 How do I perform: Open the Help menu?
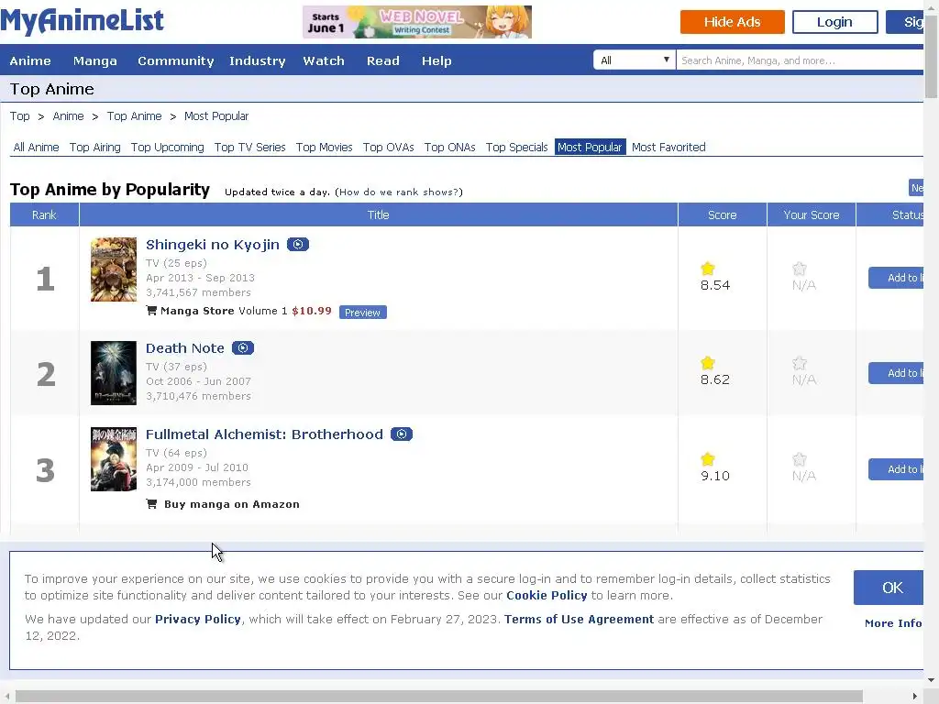(x=436, y=60)
